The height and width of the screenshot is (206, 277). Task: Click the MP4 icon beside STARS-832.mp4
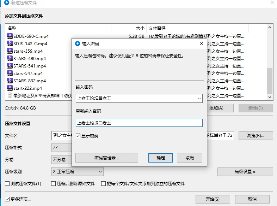[10, 81]
